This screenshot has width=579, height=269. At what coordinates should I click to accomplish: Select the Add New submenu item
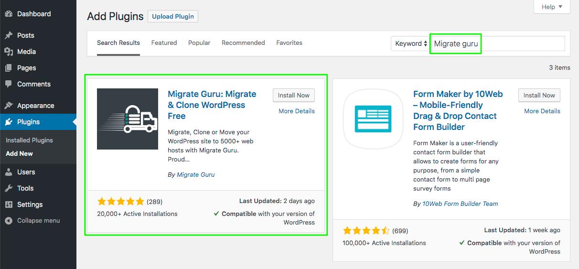pos(19,153)
